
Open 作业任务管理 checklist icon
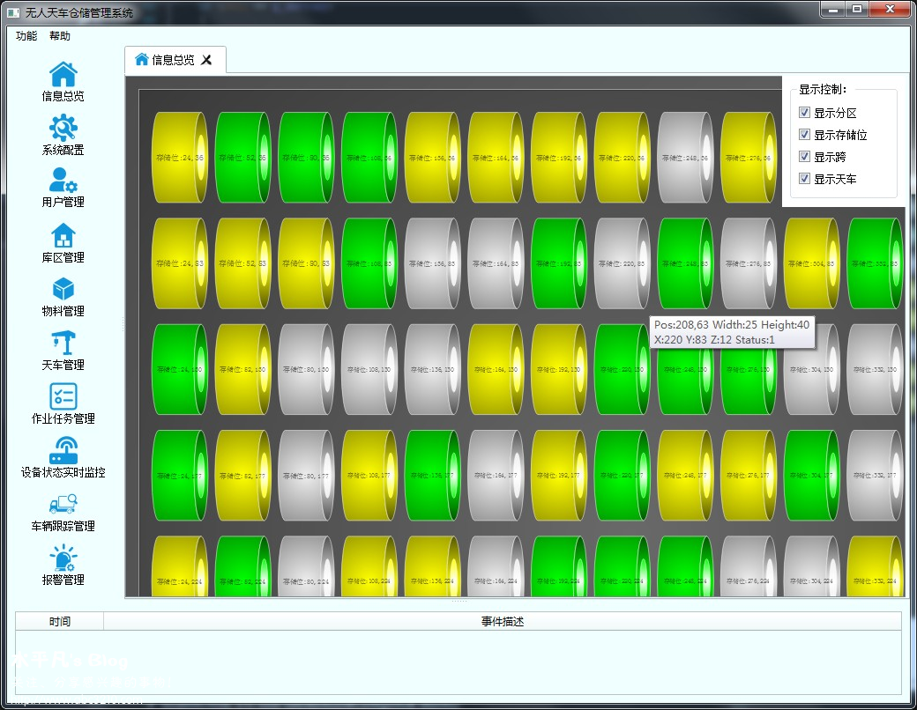(x=63, y=396)
